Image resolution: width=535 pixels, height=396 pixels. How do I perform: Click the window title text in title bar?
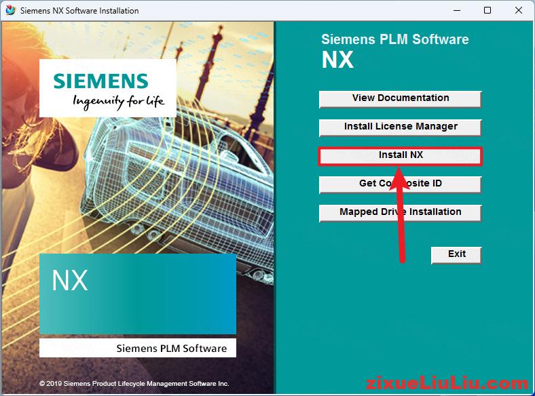click(79, 11)
